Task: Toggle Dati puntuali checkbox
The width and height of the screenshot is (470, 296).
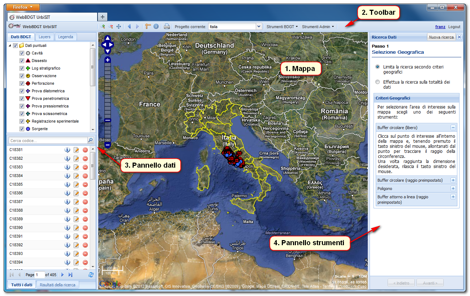Action: (15, 46)
